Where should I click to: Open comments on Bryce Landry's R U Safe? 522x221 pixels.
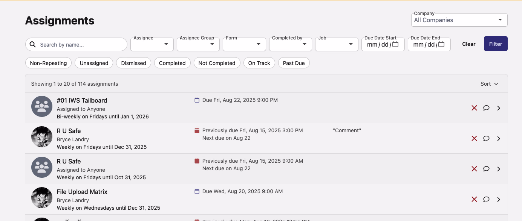(486, 138)
